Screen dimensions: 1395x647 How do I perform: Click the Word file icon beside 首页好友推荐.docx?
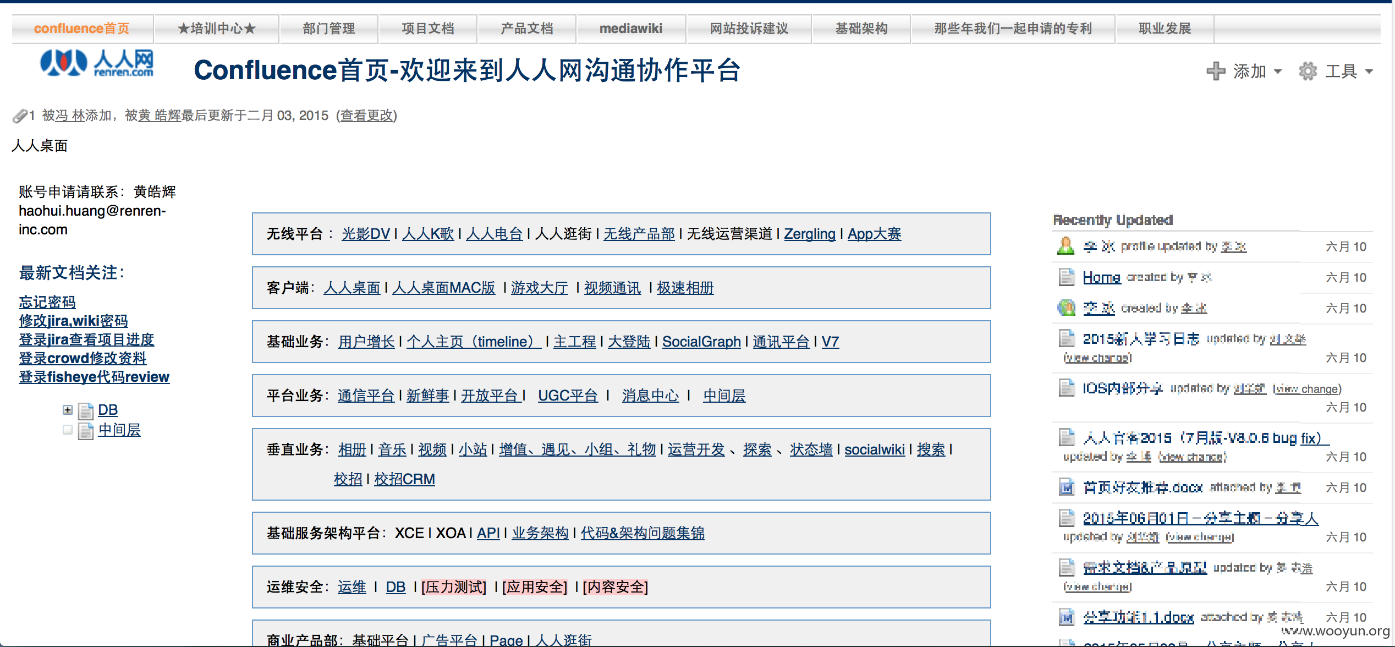1066,487
